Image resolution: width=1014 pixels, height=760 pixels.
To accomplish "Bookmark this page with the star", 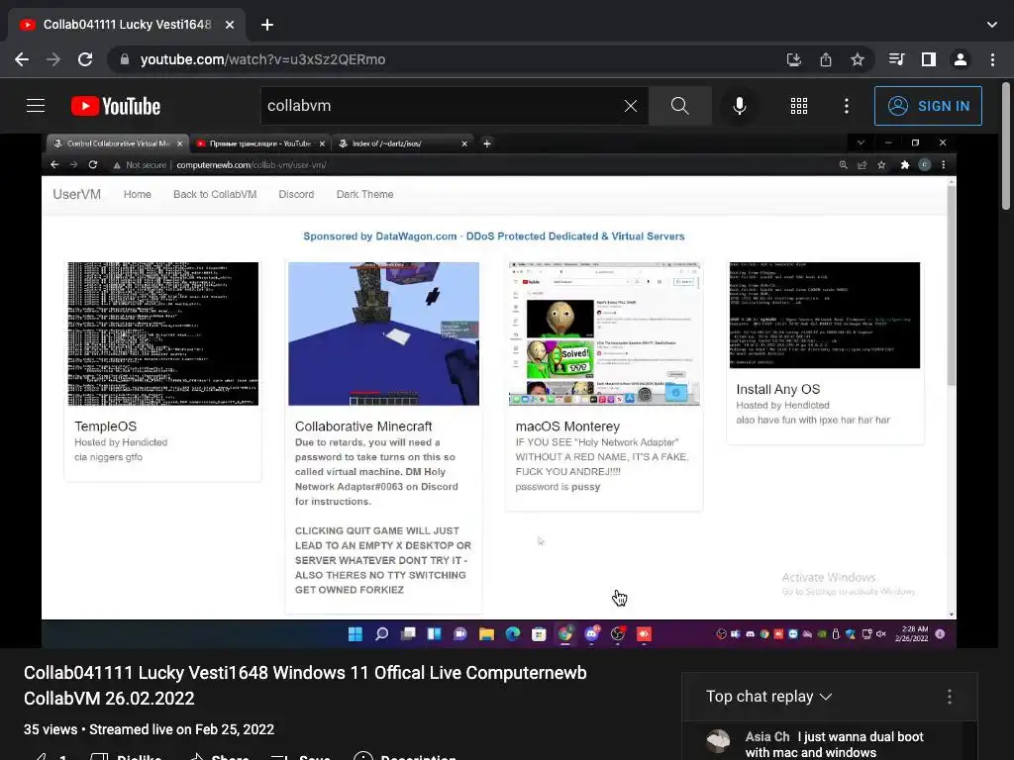I will [858, 59].
